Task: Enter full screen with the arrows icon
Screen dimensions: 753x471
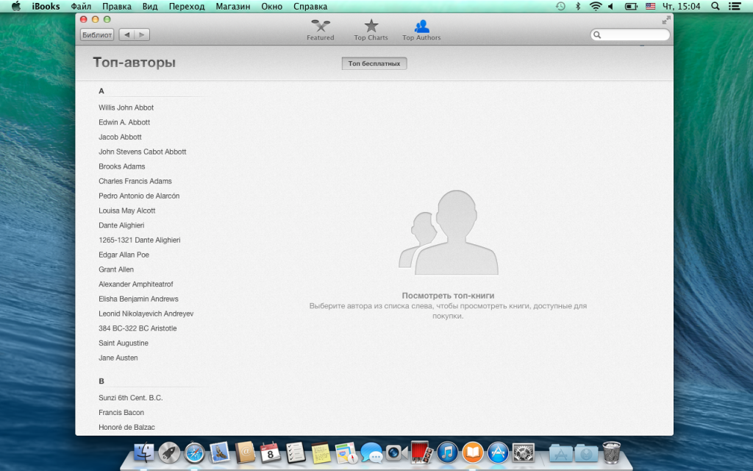Action: pyautogui.click(x=666, y=20)
